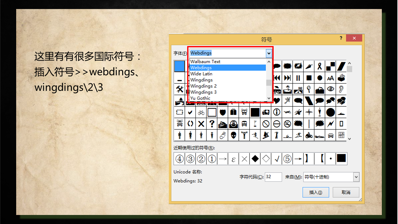Select the pause media symbol
398x224 pixels.
click(298, 78)
